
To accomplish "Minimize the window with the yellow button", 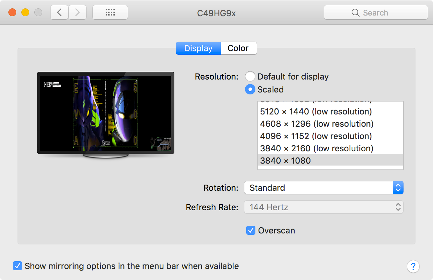I will click(25, 13).
